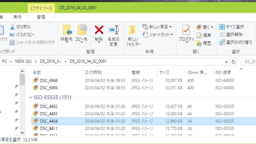This screenshot has width=256, height=144.
Task: Collapse the ISO-65535 (151) group
Action: [30, 97]
